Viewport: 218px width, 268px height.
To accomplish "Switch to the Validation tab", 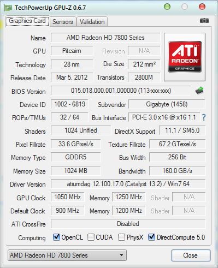I will (92, 22).
